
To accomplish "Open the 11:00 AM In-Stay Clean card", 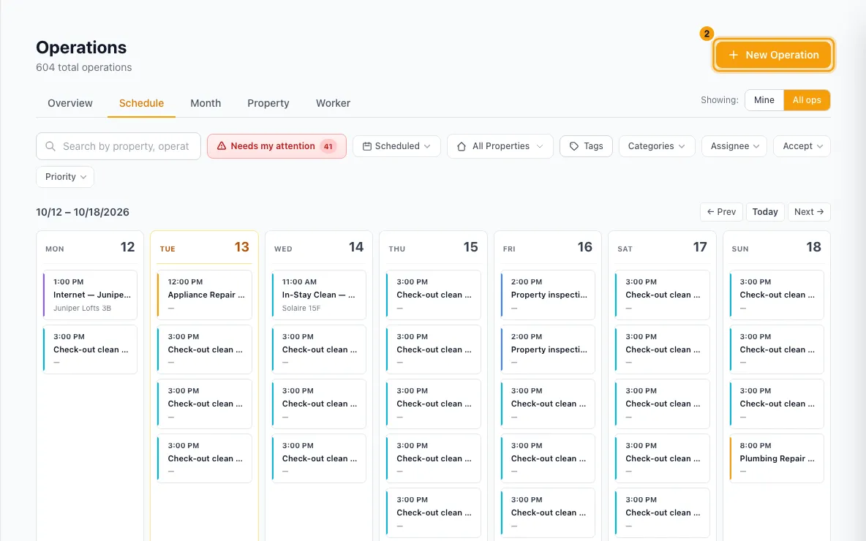I will click(x=319, y=295).
